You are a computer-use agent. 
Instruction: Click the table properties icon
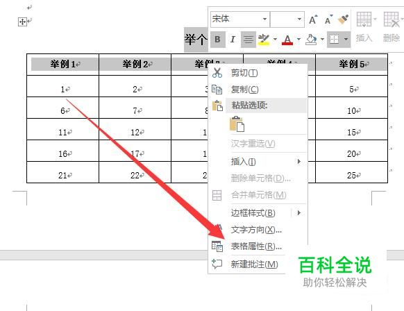pyautogui.click(x=217, y=246)
